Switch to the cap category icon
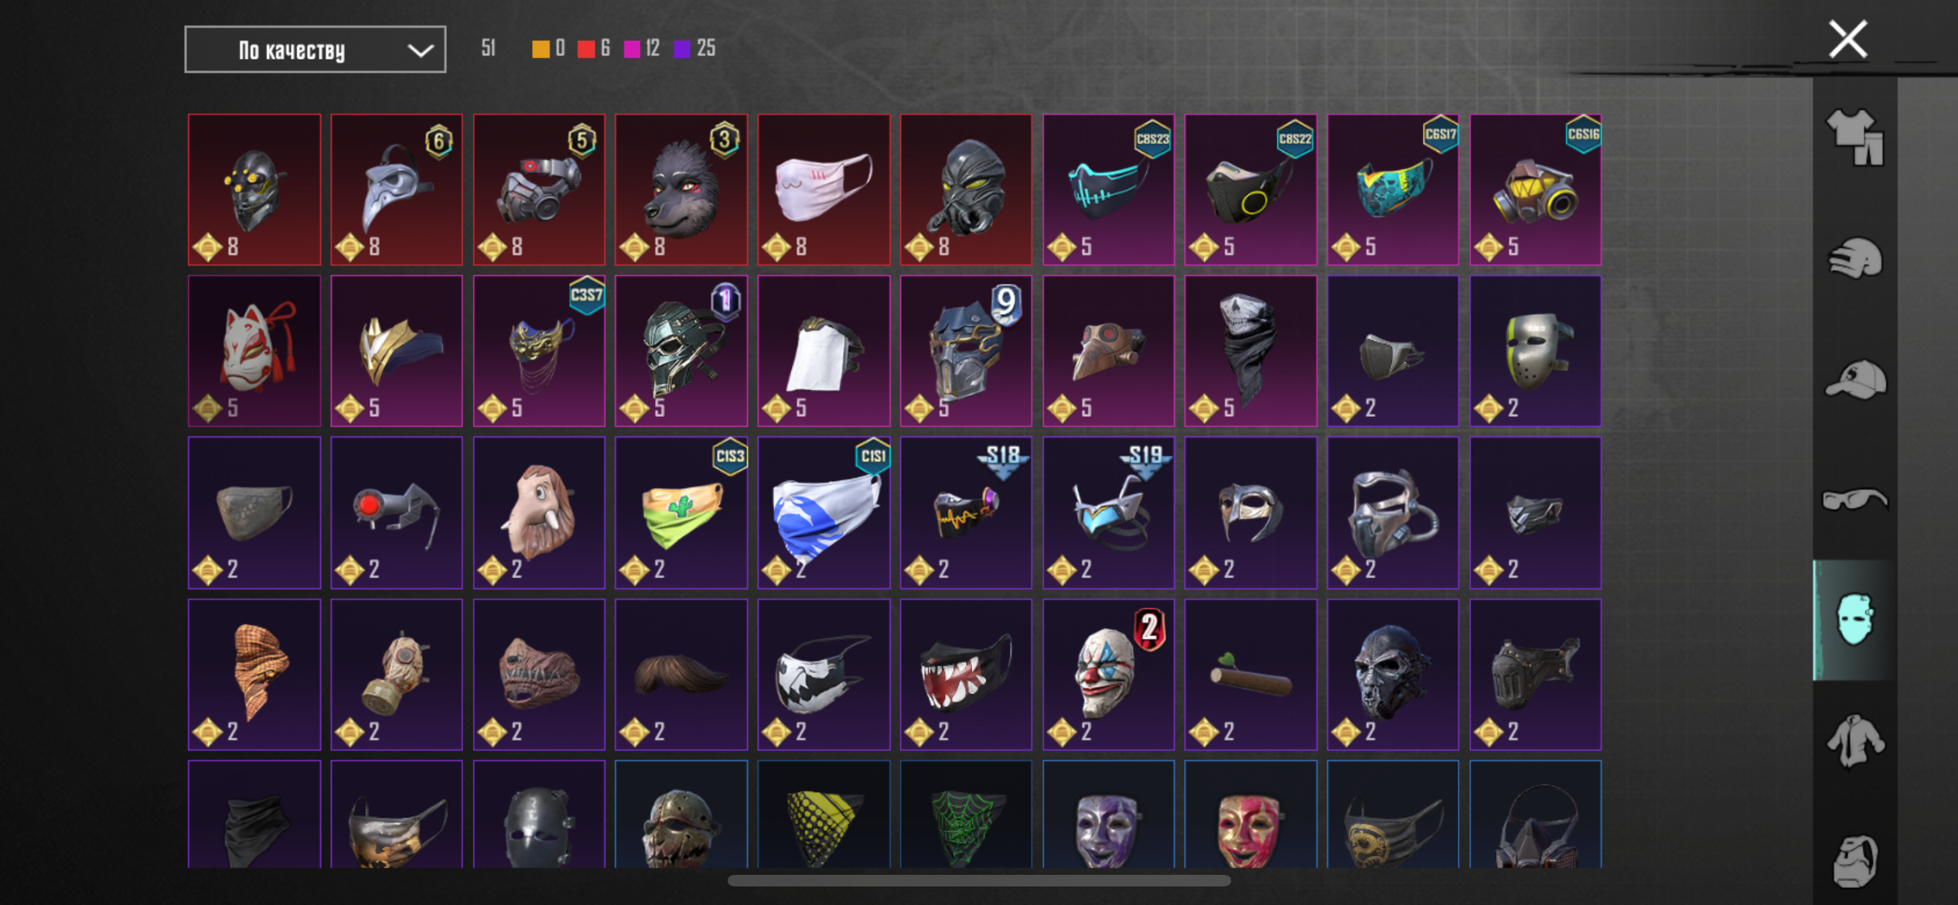 (1855, 379)
